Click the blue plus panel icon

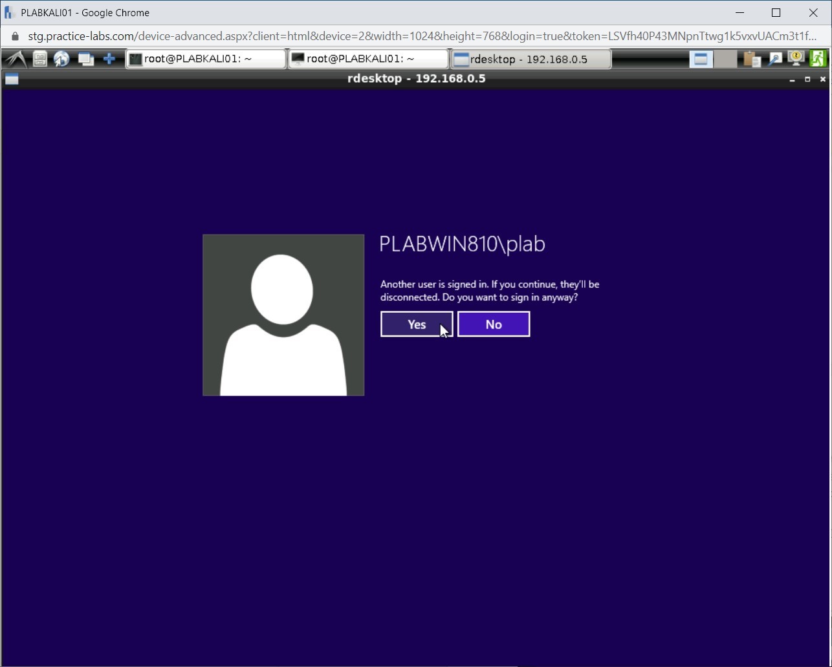pyautogui.click(x=109, y=59)
